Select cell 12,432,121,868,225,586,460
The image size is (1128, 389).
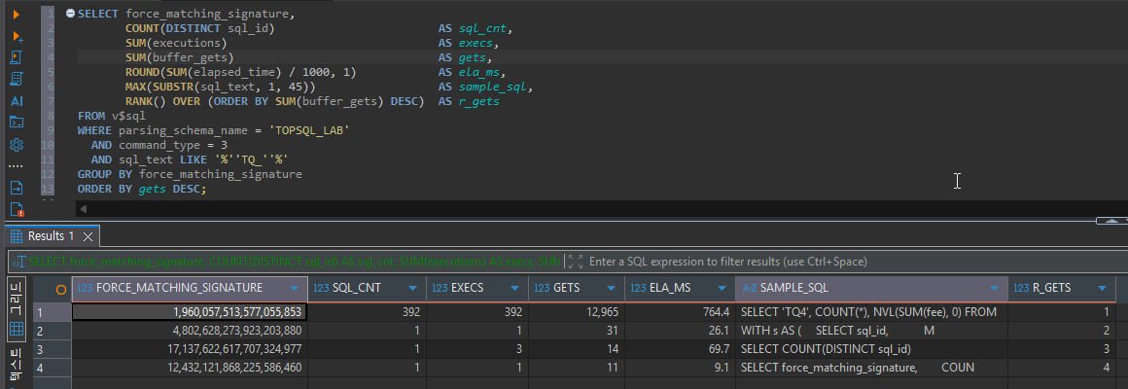click(x=190, y=368)
